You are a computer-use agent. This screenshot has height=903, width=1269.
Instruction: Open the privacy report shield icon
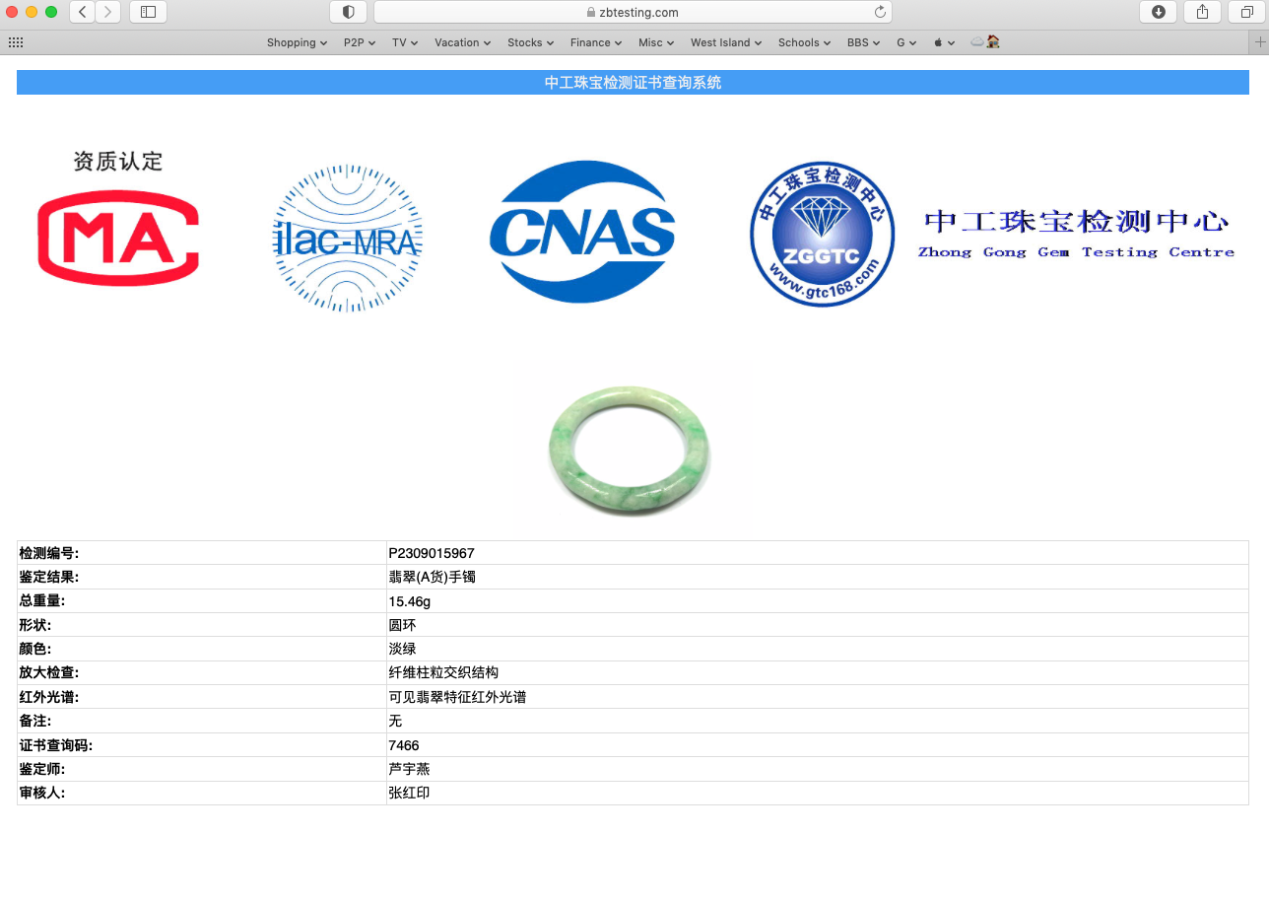348,12
